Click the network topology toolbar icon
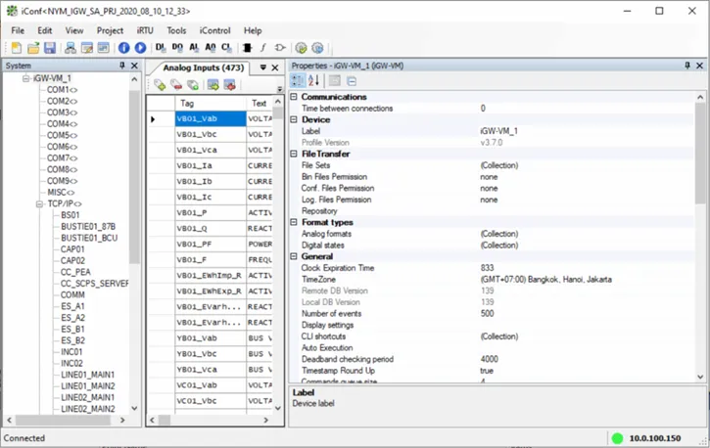710x448 pixels. pos(71,48)
